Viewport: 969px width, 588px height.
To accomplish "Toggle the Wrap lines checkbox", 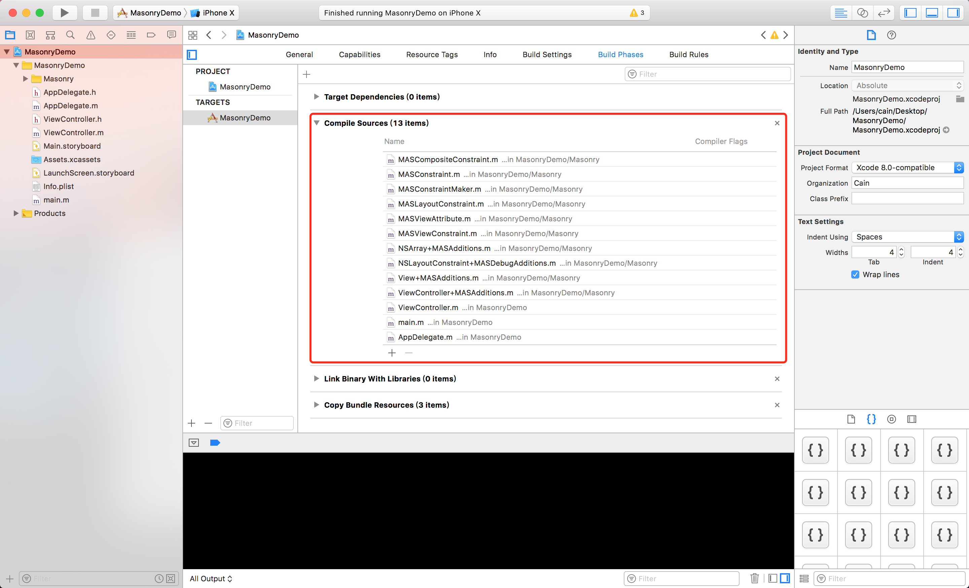I will tap(855, 274).
